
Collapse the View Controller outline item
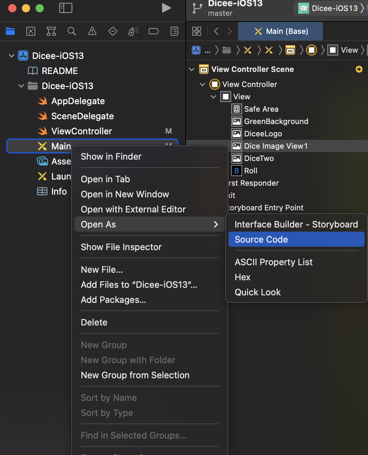[203, 85]
